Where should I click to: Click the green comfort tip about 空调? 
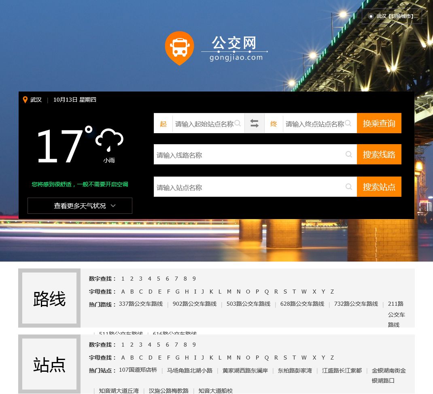80,184
